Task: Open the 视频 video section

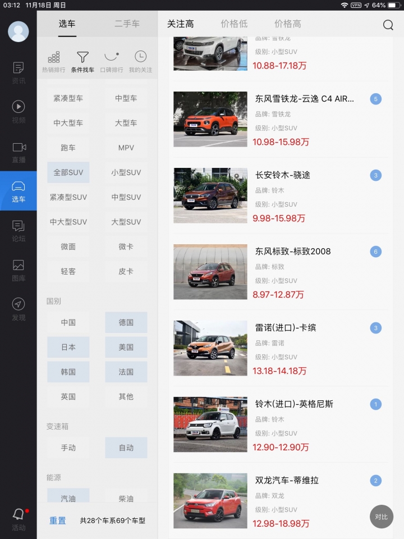Action: pyautogui.click(x=18, y=112)
